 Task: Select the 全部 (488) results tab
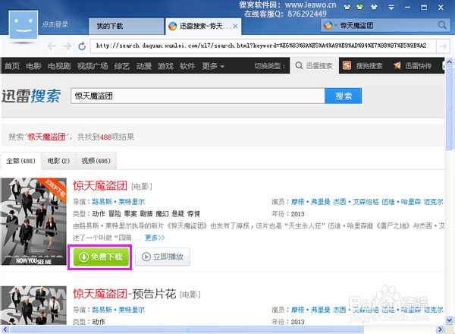(21, 161)
